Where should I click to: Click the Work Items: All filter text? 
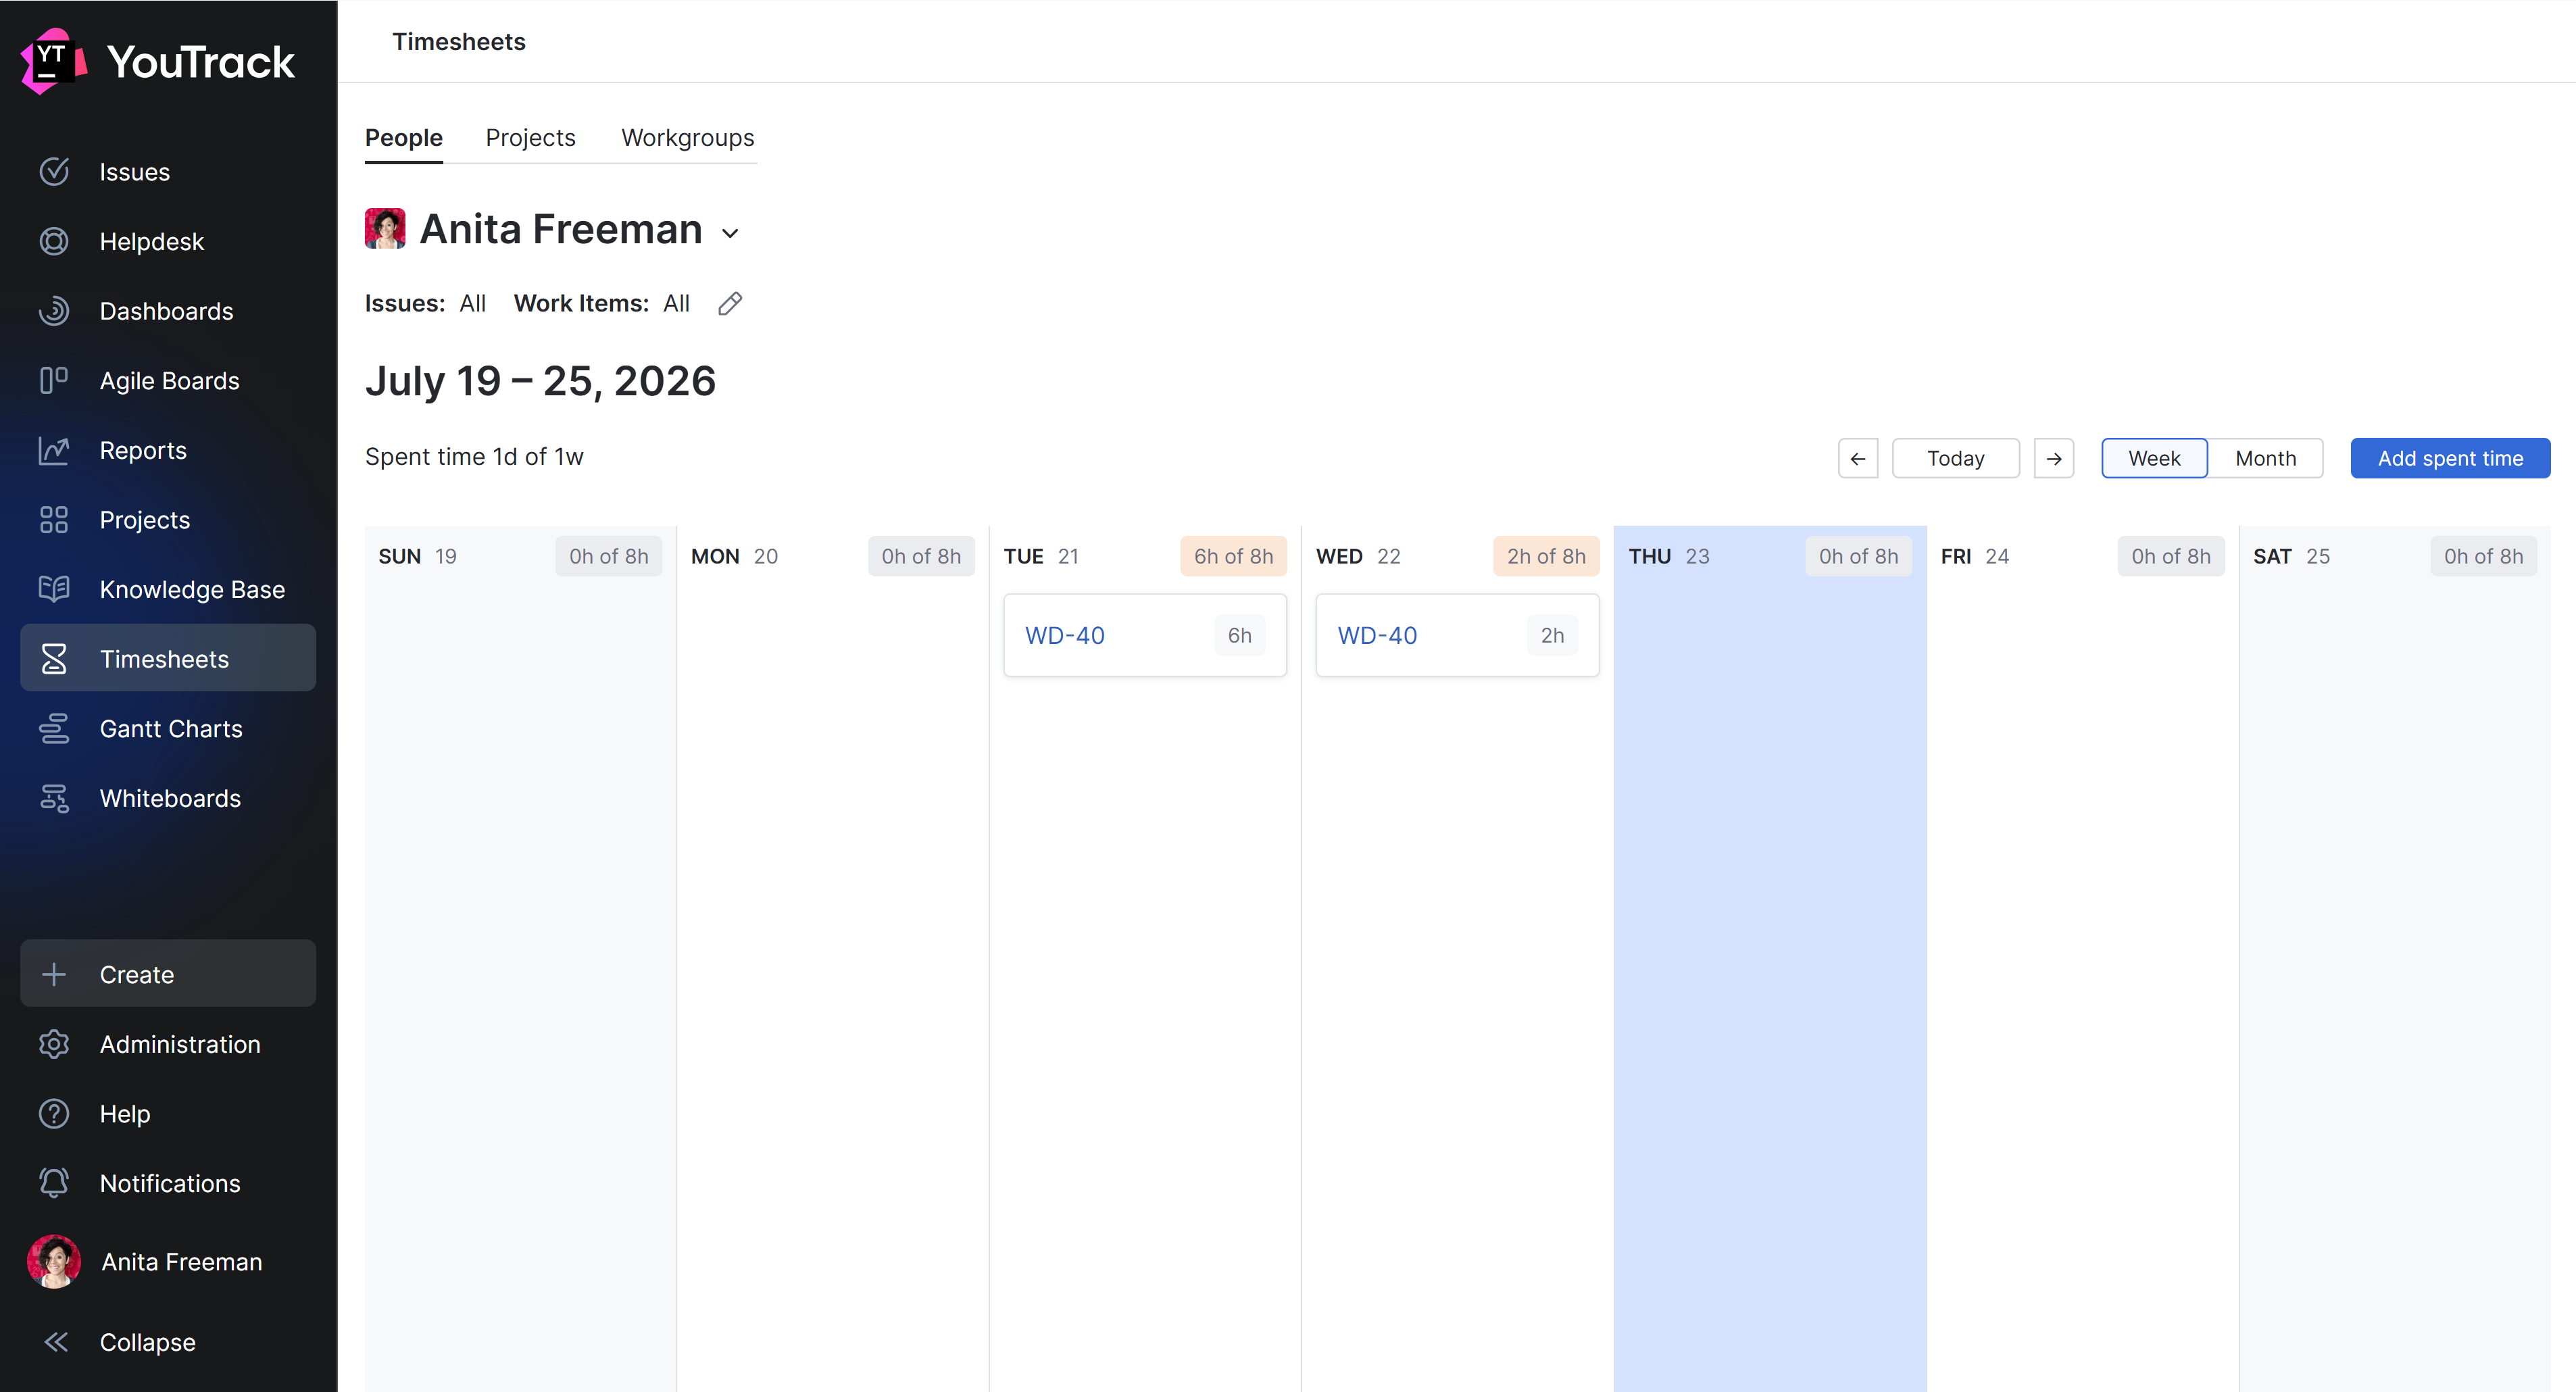(602, 304)
